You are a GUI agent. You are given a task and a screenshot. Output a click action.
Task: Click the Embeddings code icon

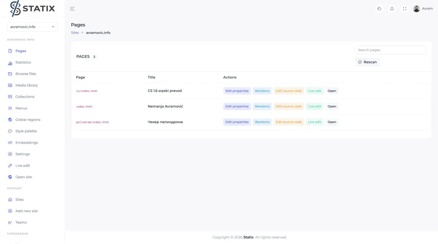click(x=10, y=143)
